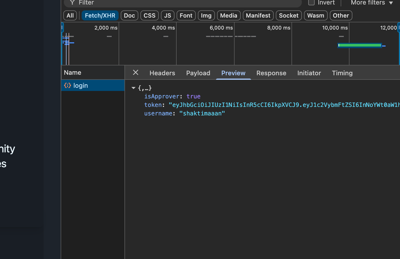Viewport: 400px width, 259px height.
Task: Click the Img filter chip
Action: 206,15
